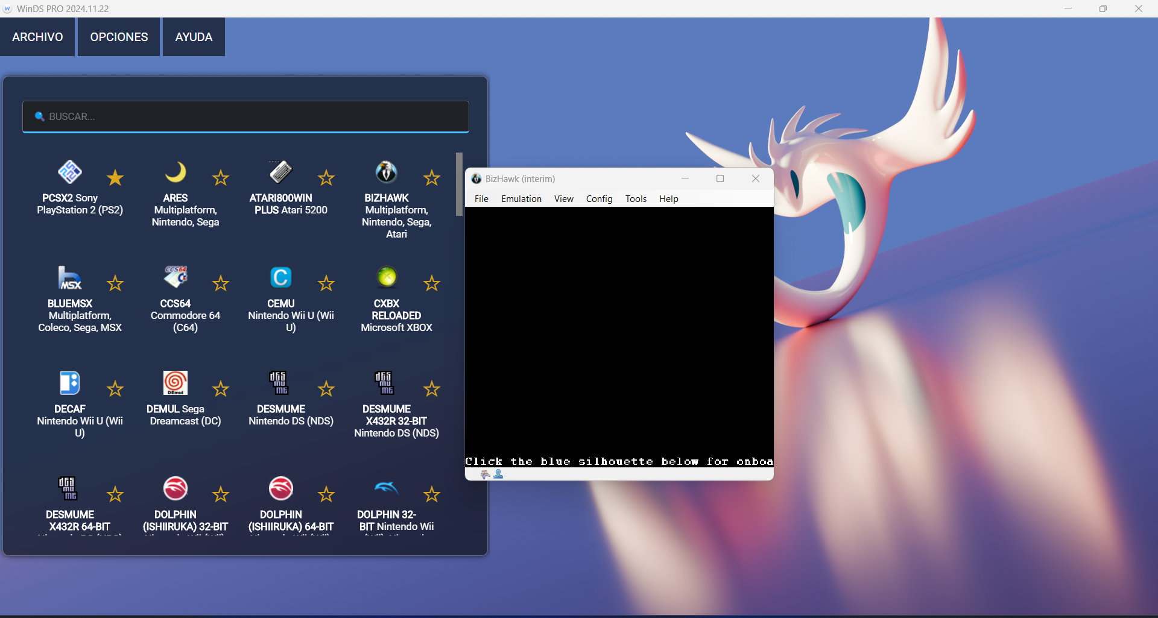Launch the PCSX2 PlayStation 2 emulator icon
Viewport: 1158px width, 618px height.
click(x=70, y=172)
